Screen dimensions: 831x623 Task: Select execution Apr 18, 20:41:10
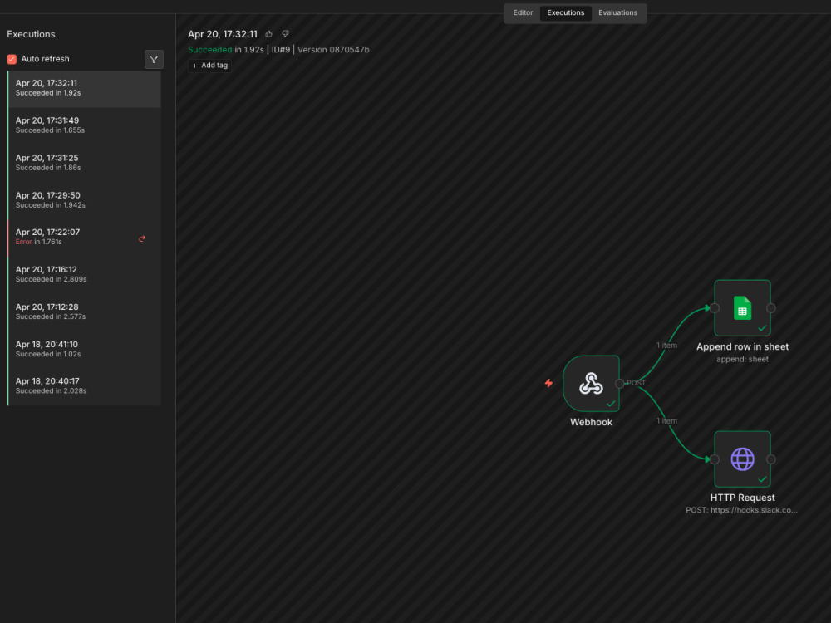click(84, 349)
